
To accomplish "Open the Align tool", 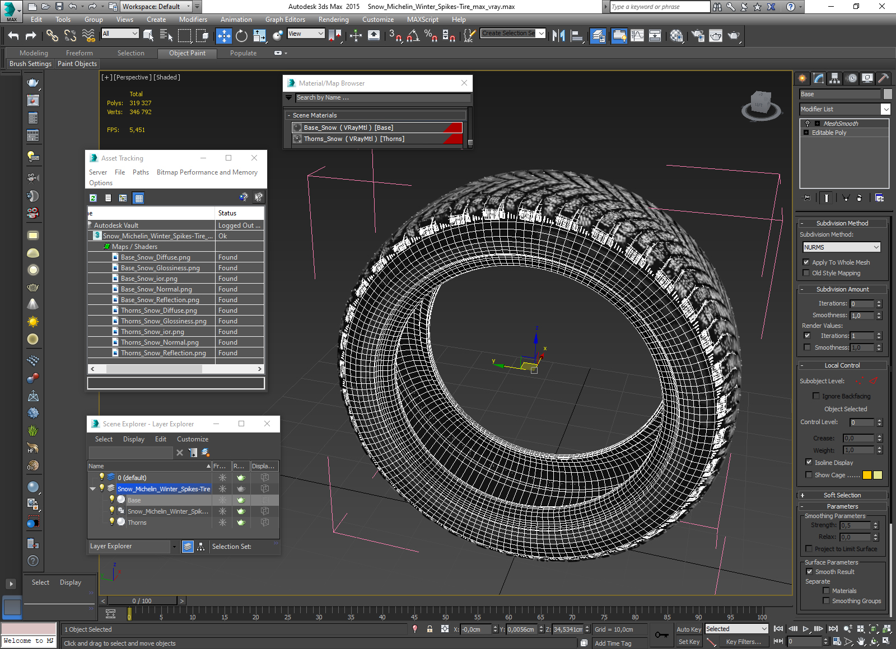I will pos(577,36).
